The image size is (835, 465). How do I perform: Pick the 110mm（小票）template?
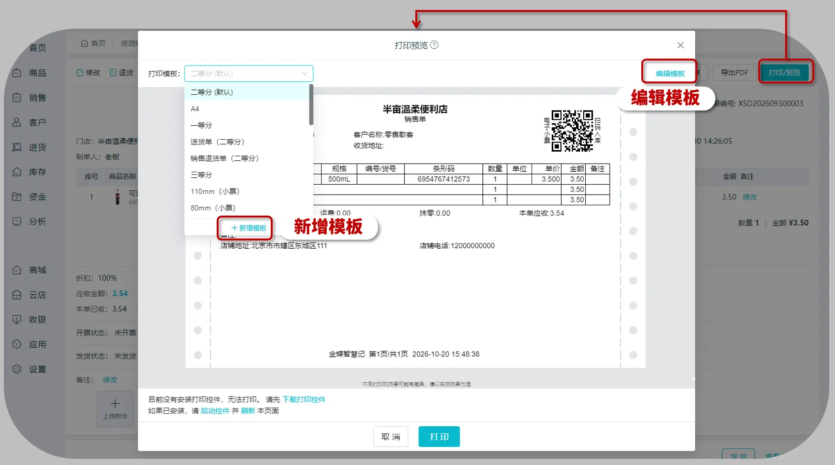click(x=247, y=191)
